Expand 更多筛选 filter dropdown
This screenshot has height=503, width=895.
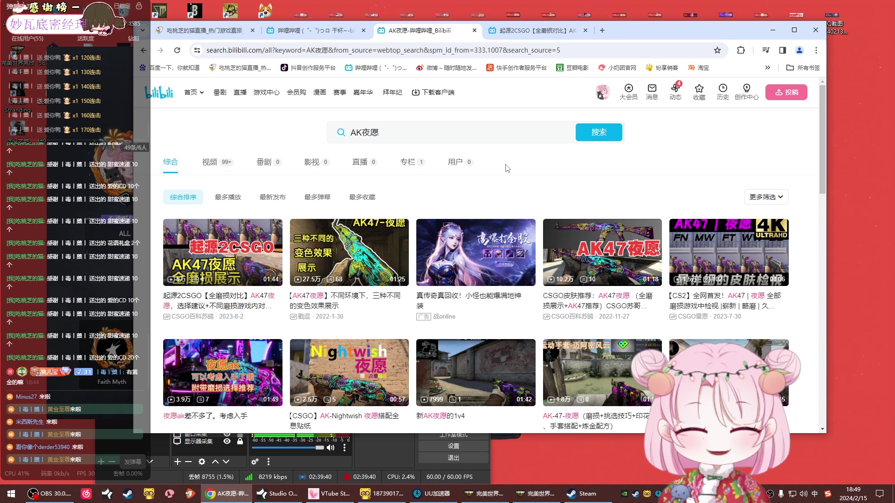[766, 197]
